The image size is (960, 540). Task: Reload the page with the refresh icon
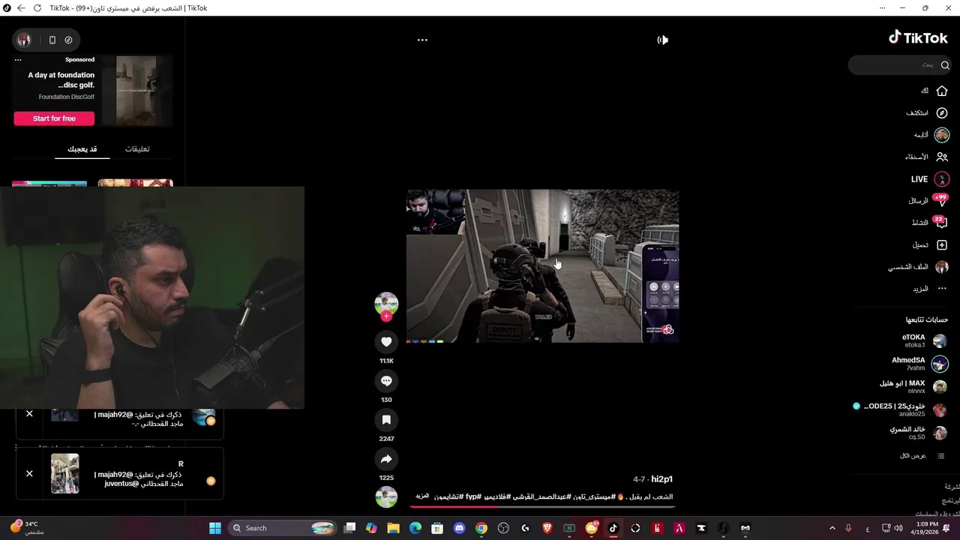click(x=36, y=8)
